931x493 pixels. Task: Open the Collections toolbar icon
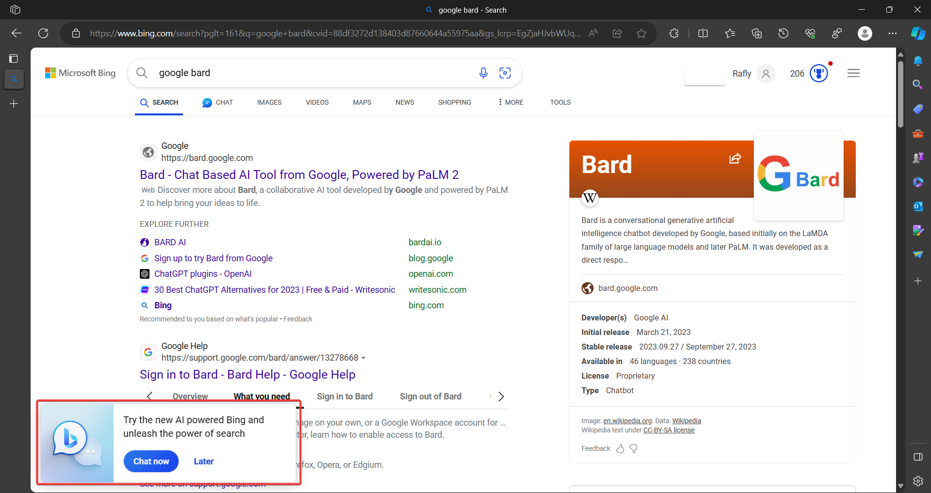[x=757, y=33]
